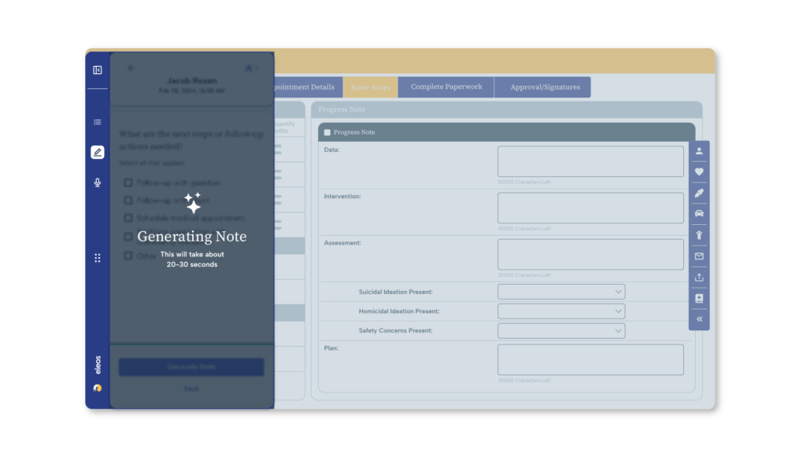Open the Homicidal Ideation Present dropdown
Screen dimensions: 806x453
tap(560, 311)
